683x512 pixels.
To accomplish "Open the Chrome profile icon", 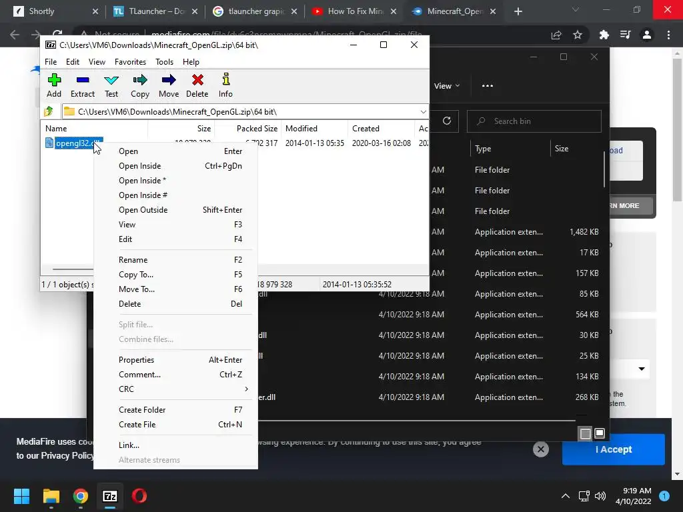I will (x=647, y=35).
